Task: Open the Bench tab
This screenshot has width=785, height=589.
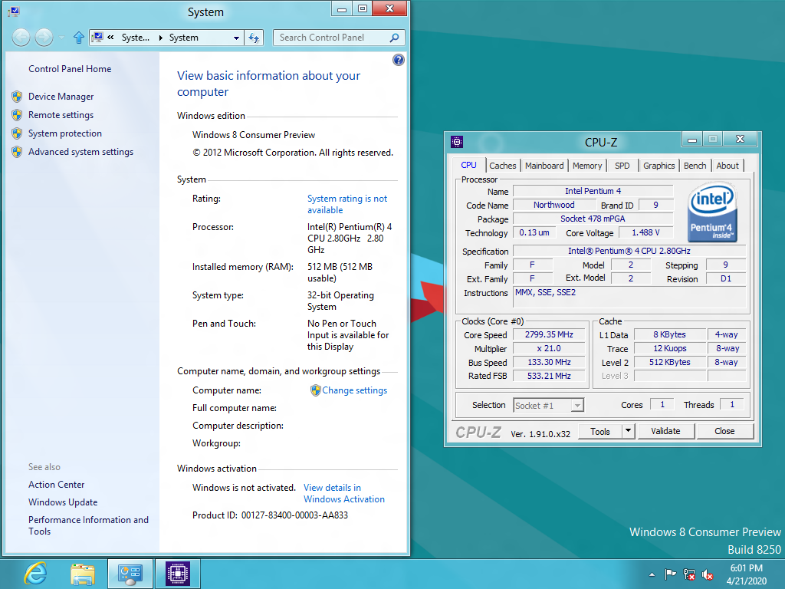Action: [695, 166]
